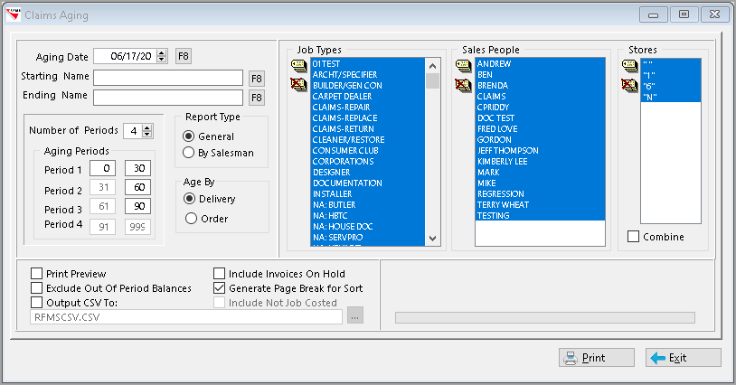Click the Job Types scroll down arrow
The height and width of the screenshot is (385, 736).
pyautogui.click(x=432, y=239)
